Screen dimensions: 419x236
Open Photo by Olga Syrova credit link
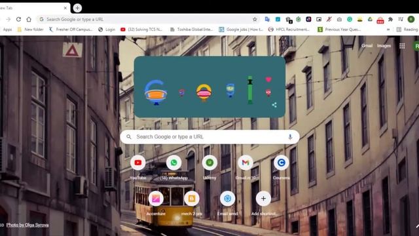click(27, 225)
